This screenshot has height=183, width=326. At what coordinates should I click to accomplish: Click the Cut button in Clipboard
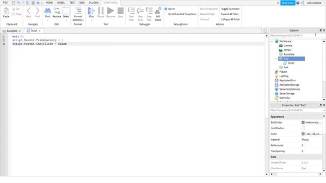coord(16,9)
